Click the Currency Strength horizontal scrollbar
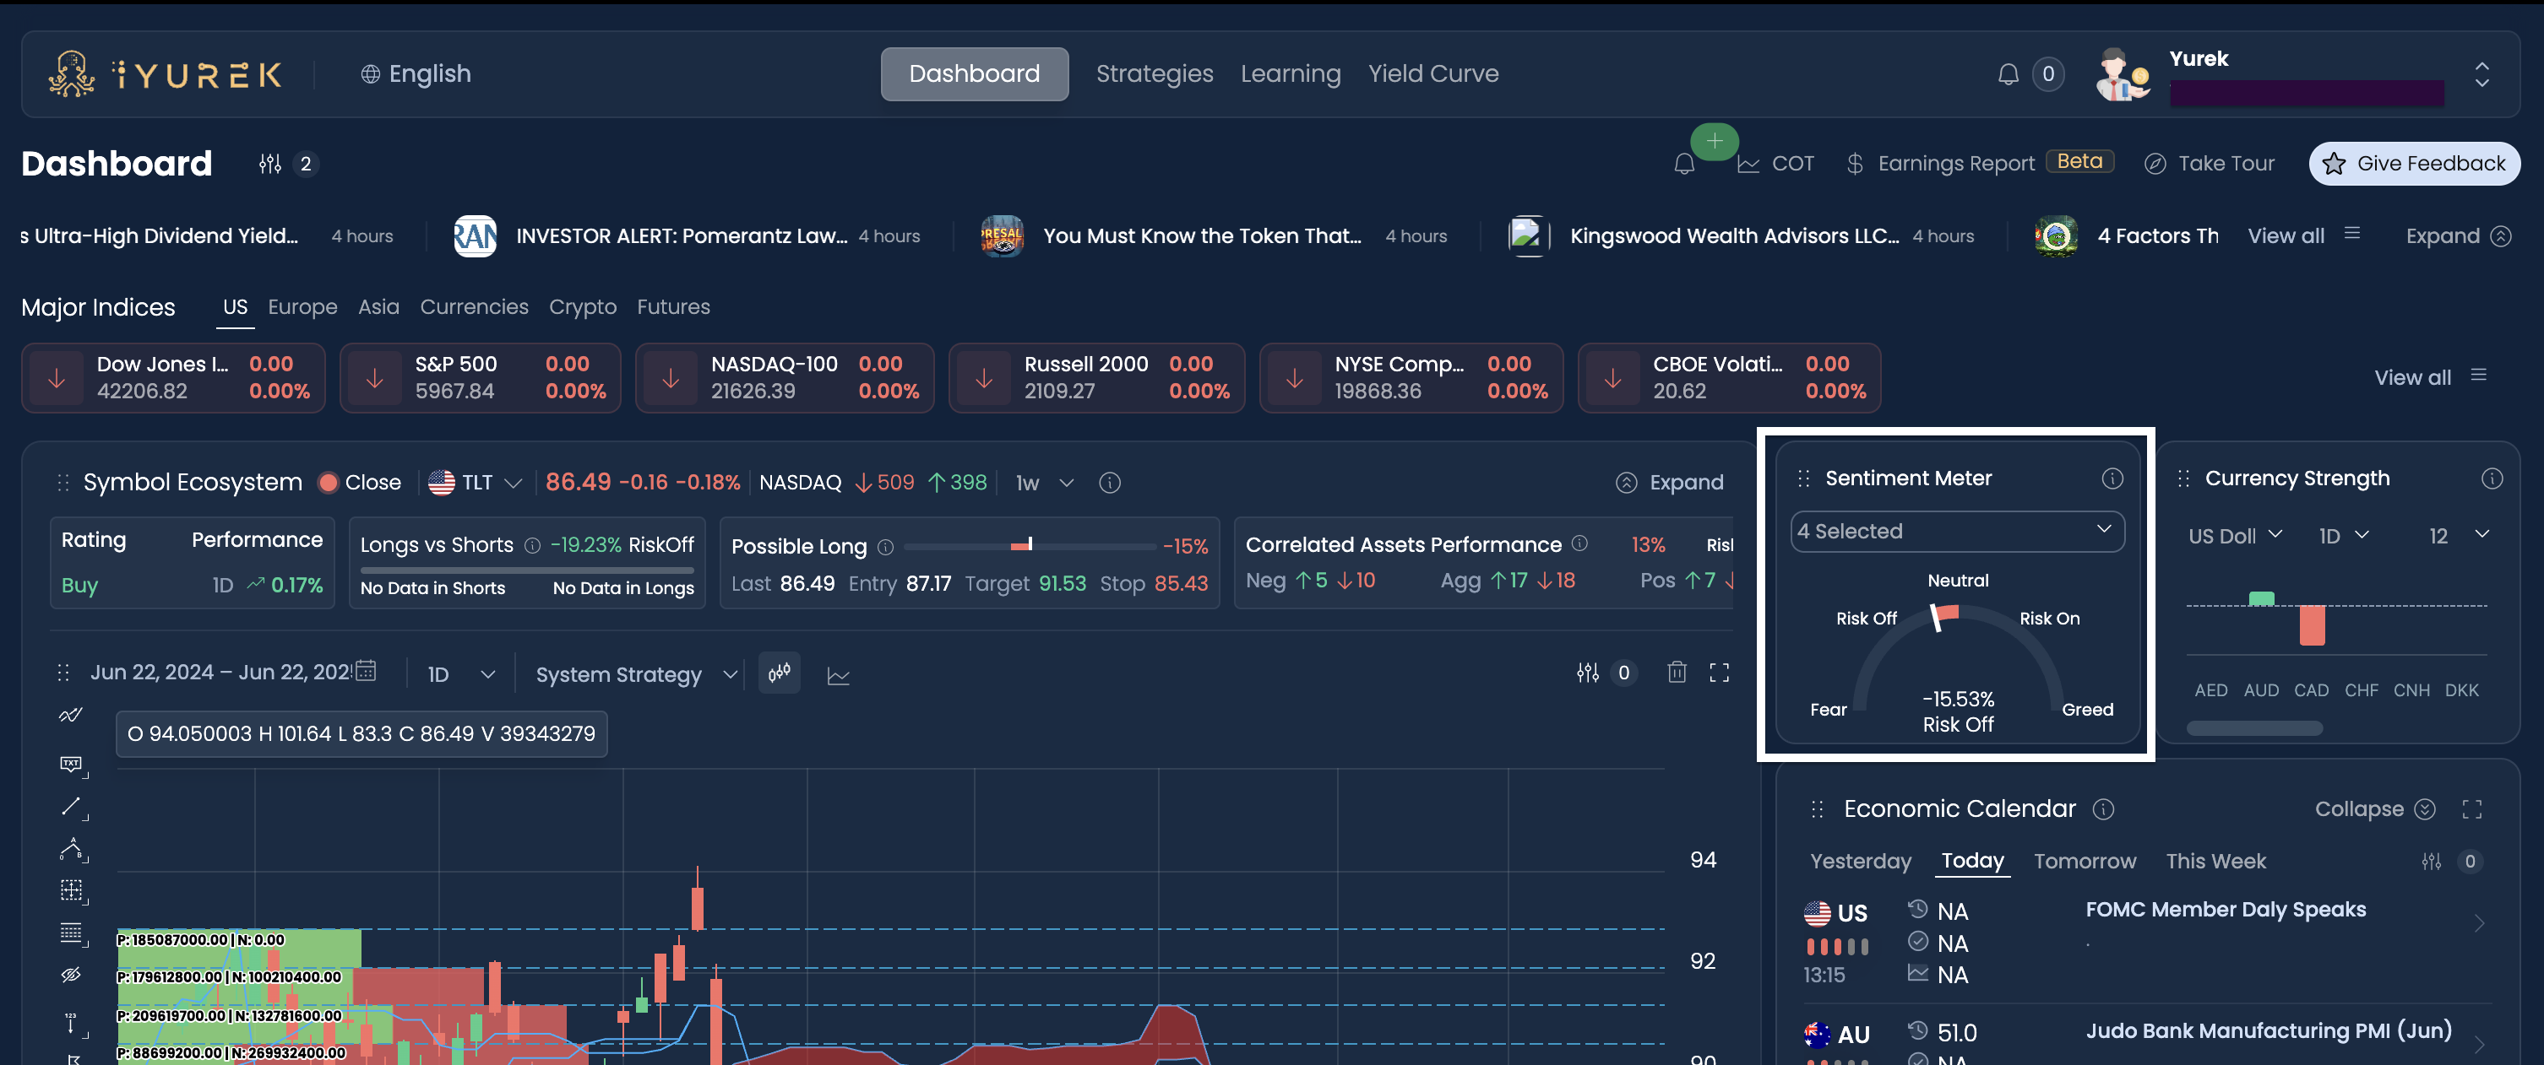 click(x=2253, y=728)
